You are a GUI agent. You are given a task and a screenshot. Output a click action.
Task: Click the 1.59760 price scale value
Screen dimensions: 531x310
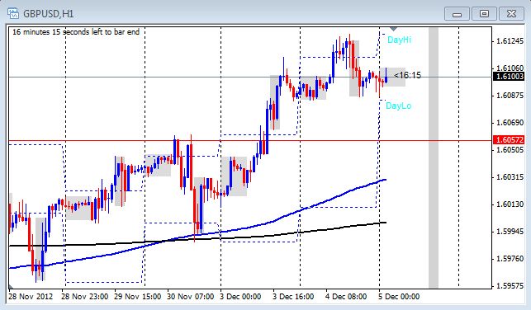510,258
